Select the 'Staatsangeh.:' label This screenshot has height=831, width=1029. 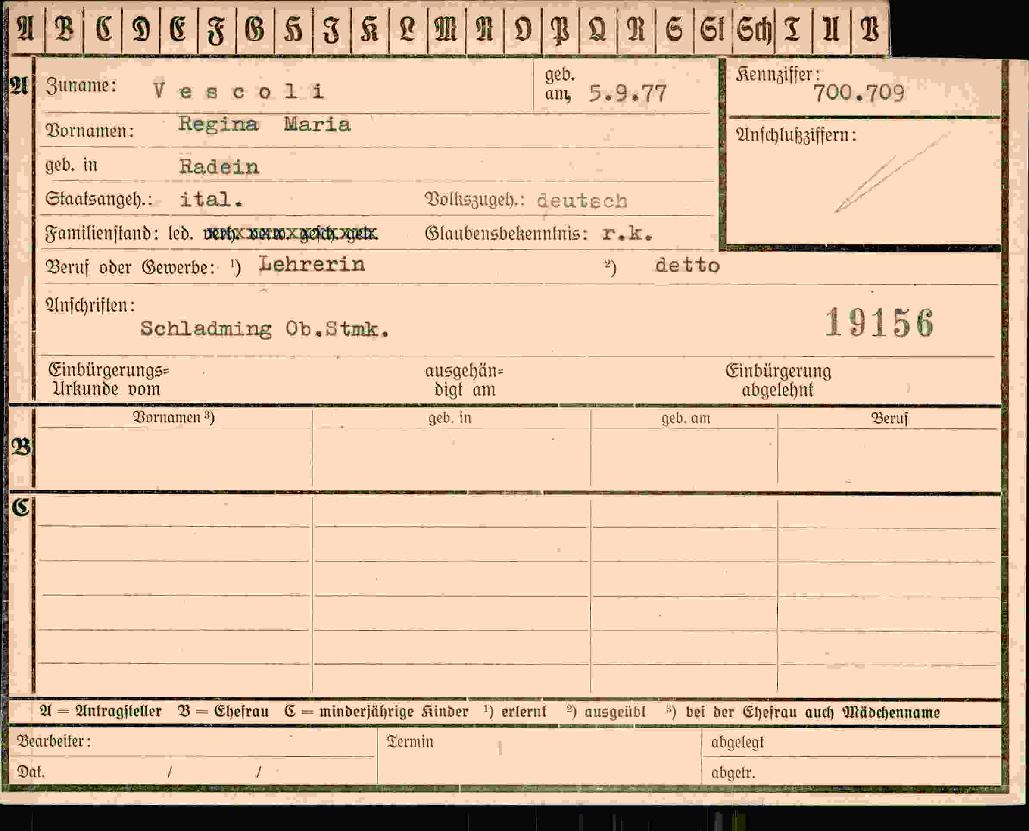click(99, 199)
